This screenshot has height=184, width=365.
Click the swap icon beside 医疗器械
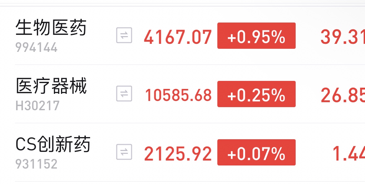124,94
